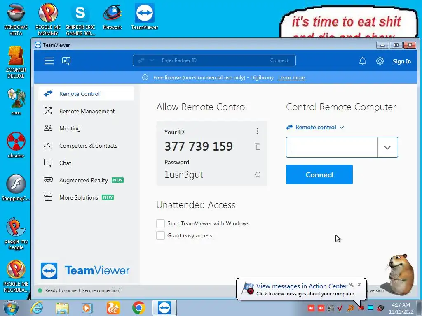The height and width of the screenshot is (316, 422).
Task: Click the Windows Start button
Action: 11,308
